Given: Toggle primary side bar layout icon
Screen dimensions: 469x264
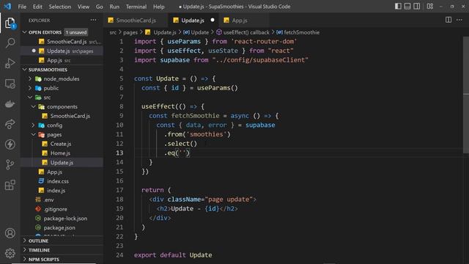Looking at the screenshot, I should (x=398, y=7).
